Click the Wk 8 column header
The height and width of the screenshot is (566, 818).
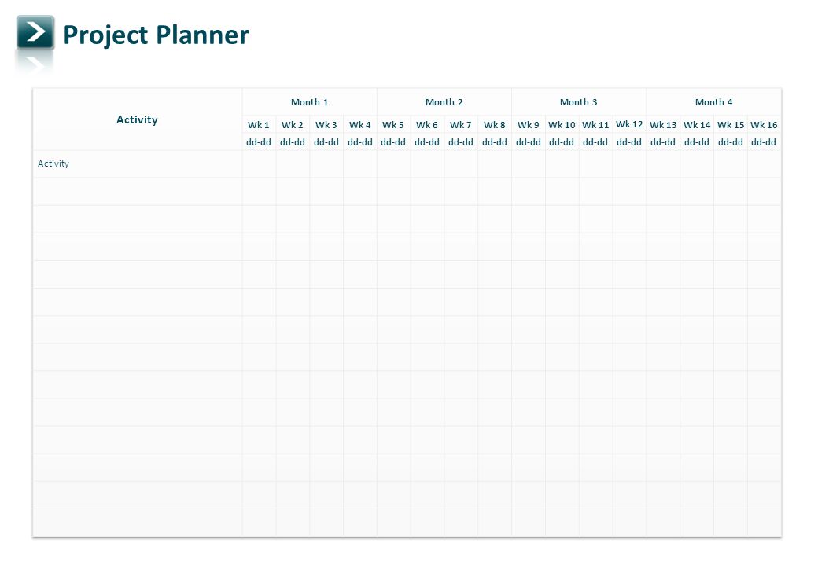pyautogui.click(x=495, y=125)
